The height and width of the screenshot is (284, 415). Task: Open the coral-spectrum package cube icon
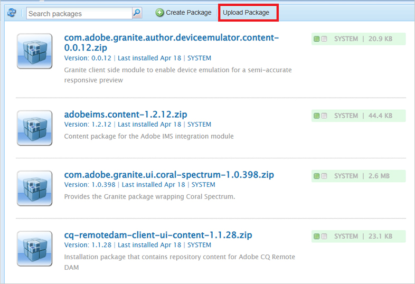pyautogui.click(x=34, y=188)
